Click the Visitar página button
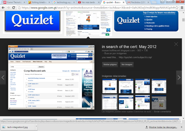The image size is (185, 131). (110, 64)
